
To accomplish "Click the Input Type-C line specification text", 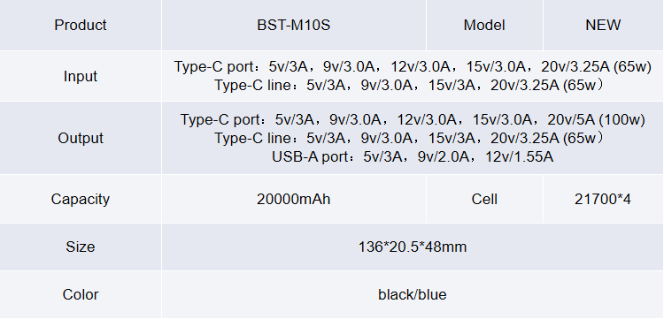I will (x=409, y=86).
